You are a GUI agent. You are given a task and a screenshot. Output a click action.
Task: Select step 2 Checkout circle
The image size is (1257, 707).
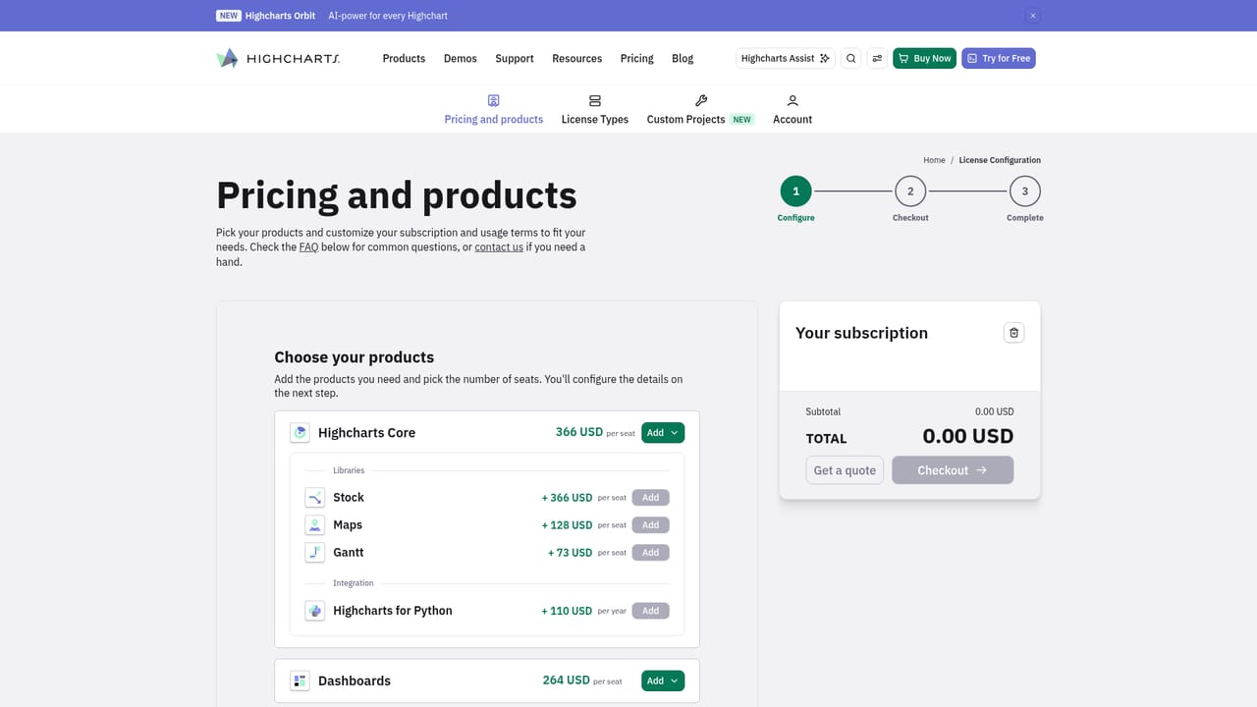coord(910,191)
